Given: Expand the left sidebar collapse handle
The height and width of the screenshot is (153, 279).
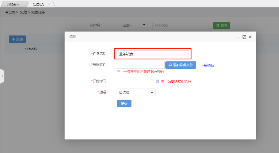Looking at the screenshot, I should (x=2, y=76).
